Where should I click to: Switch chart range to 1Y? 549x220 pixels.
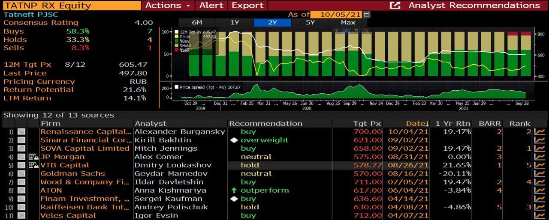point(235,23)
